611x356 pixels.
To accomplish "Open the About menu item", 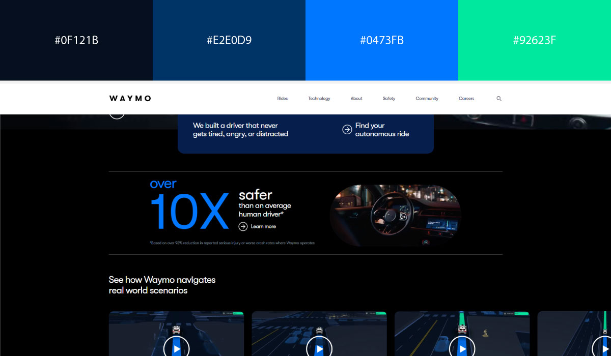I will pyautogui.click(x=356, y=99).
